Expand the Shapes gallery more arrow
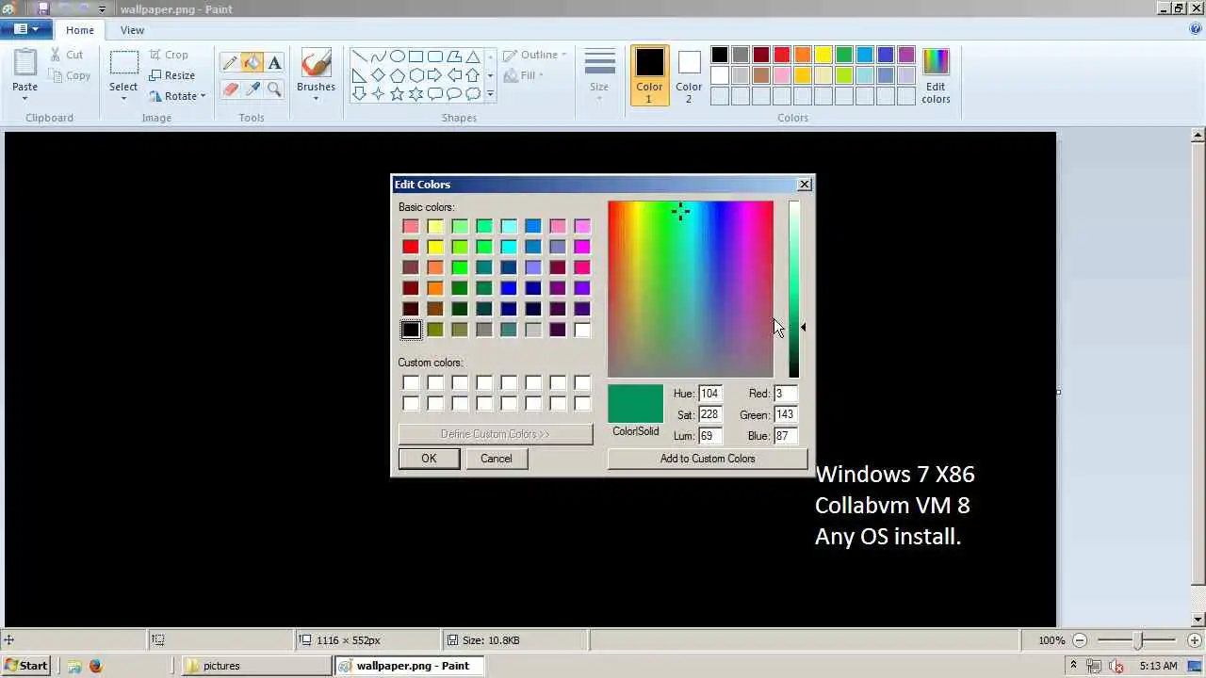 click(x=490, y=94)
